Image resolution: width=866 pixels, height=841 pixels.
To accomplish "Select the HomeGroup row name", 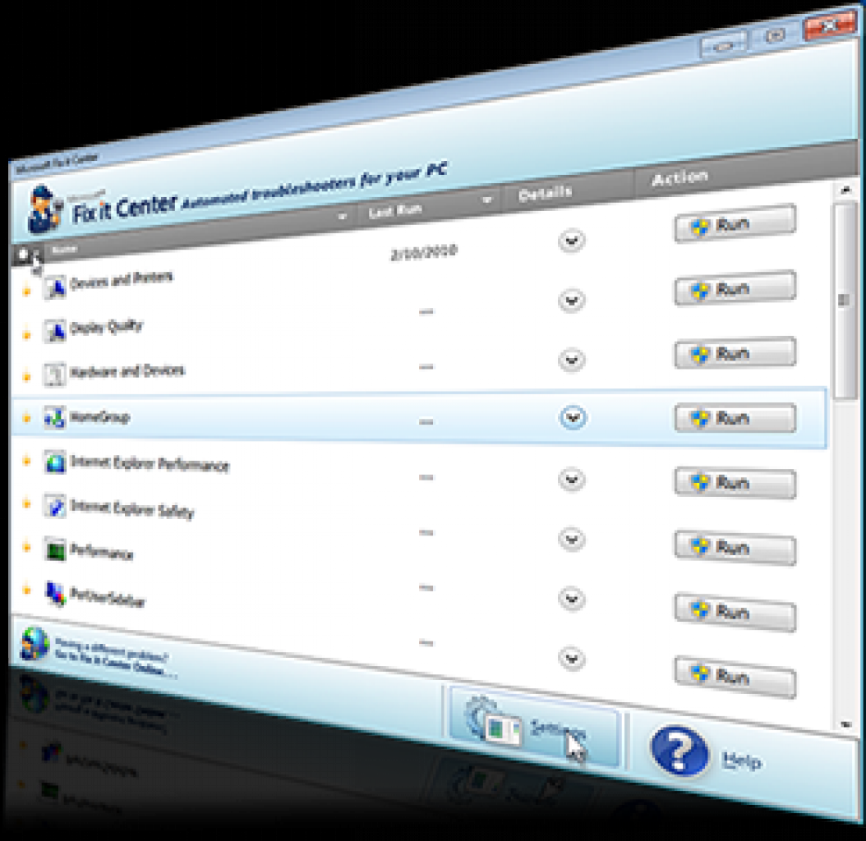I will (99, 417).
